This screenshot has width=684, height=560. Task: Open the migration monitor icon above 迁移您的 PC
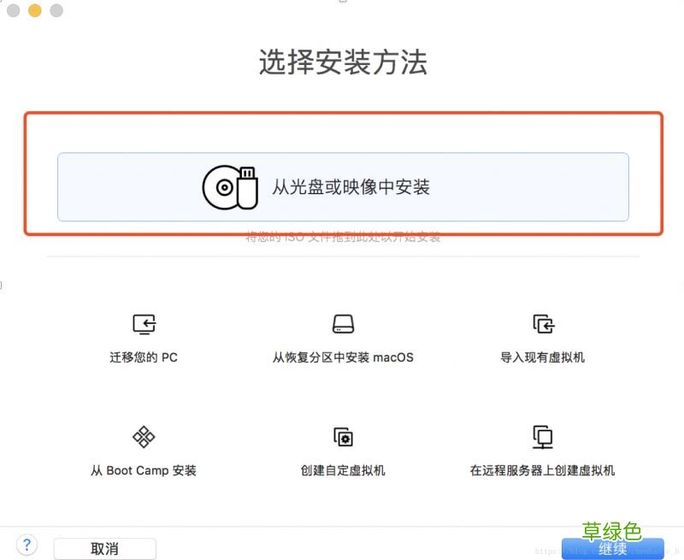point(143,325)
